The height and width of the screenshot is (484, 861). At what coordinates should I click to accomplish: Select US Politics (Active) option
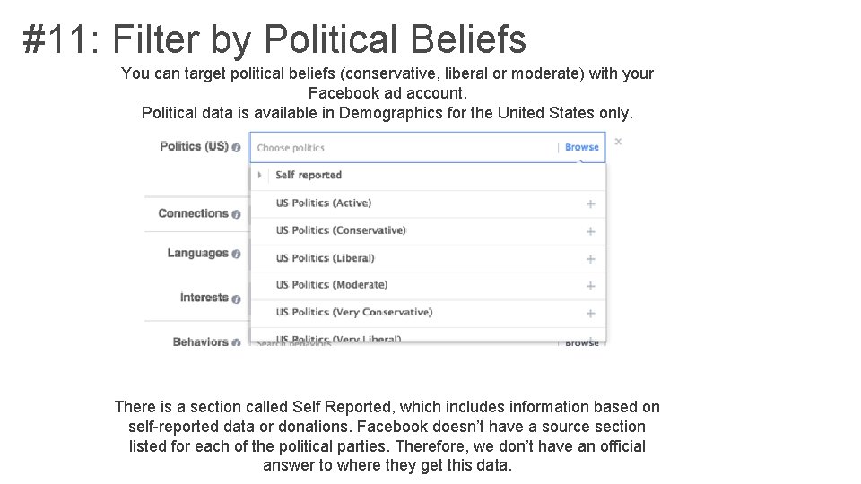pos(324,203)
